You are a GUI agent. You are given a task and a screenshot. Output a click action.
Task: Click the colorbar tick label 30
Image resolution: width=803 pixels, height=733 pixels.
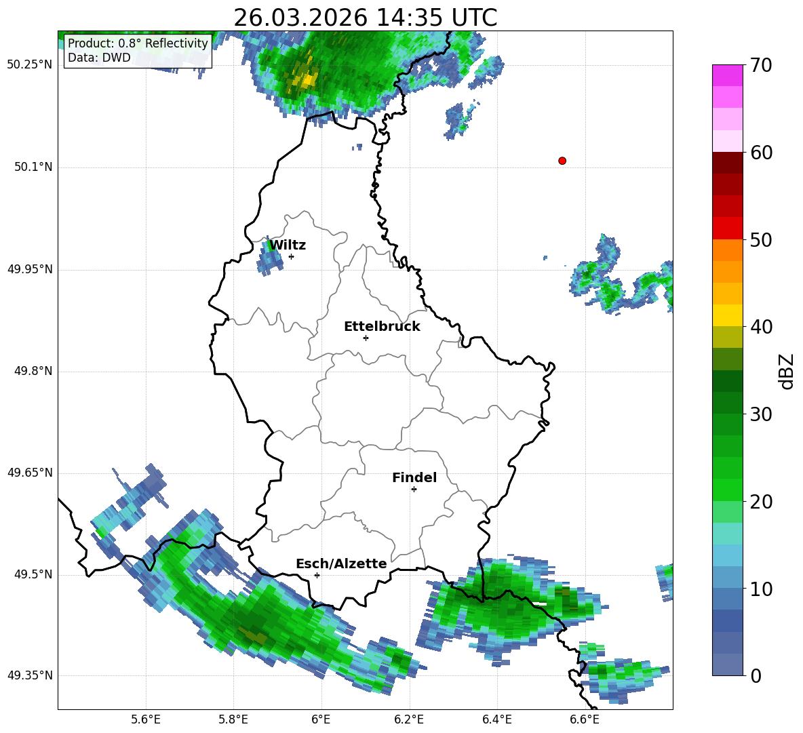coord(761,414)
